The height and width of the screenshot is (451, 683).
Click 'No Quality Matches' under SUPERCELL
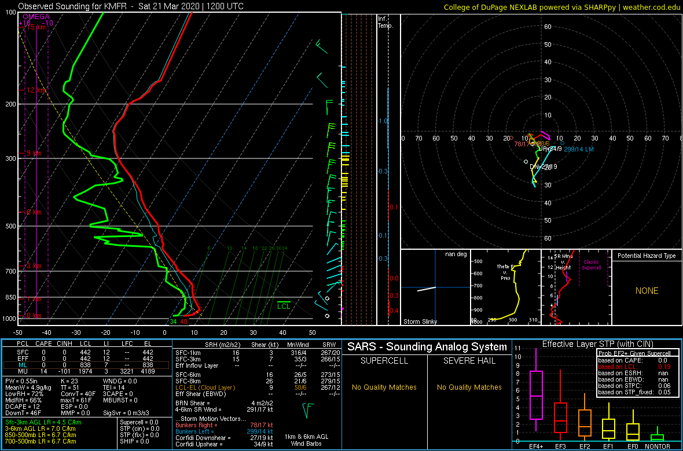(x=384, y=387)
